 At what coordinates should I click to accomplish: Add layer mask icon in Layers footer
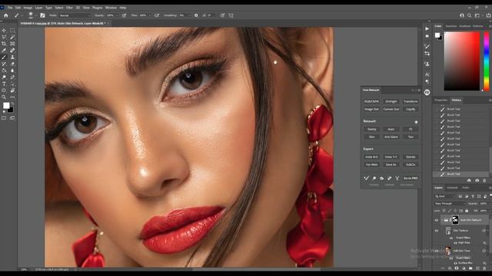pyautogui.click(x=457, y=268)
